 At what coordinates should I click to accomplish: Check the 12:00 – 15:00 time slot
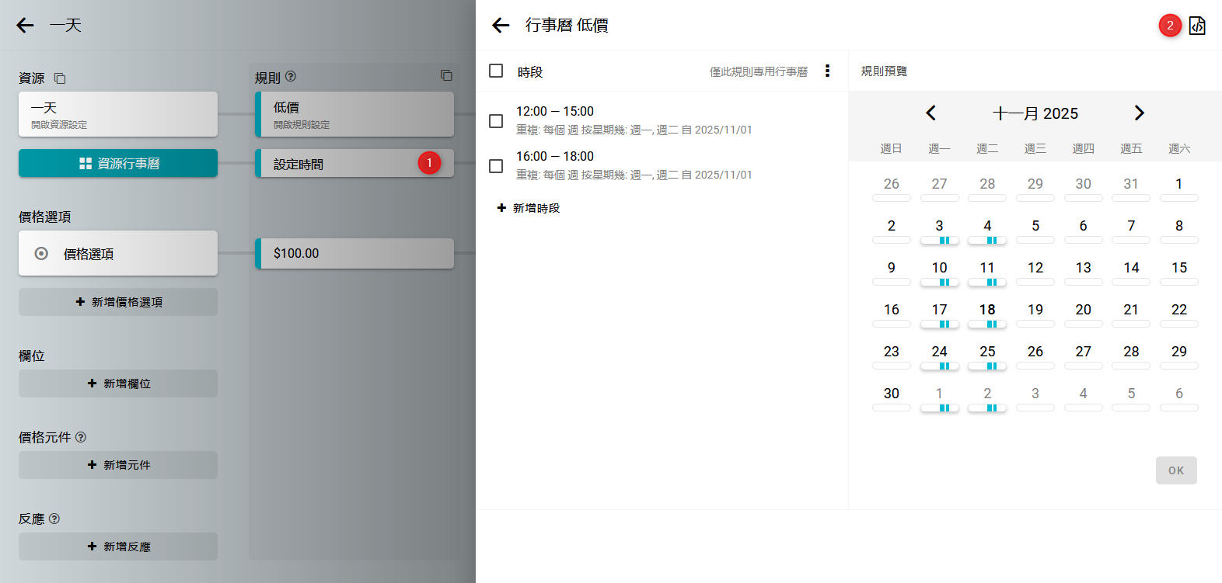pos(496,121)
